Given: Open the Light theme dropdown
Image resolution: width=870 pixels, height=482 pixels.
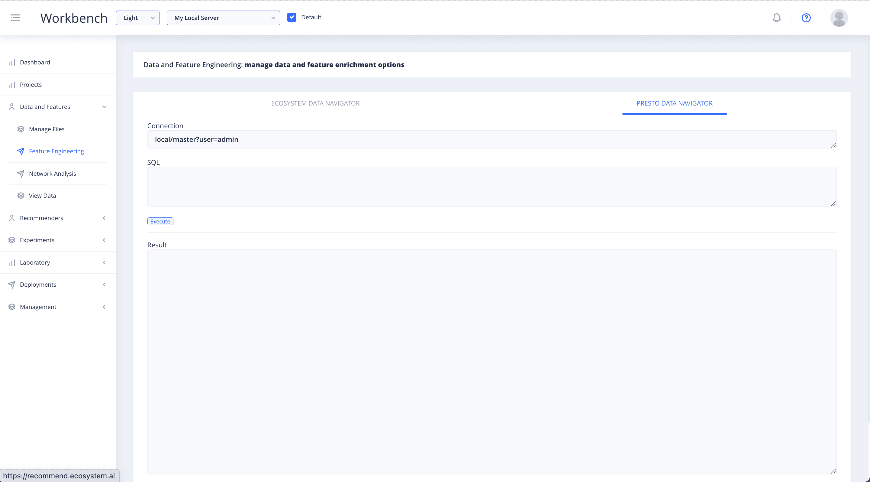Looking at the screenshot, I should pos(137,18).
